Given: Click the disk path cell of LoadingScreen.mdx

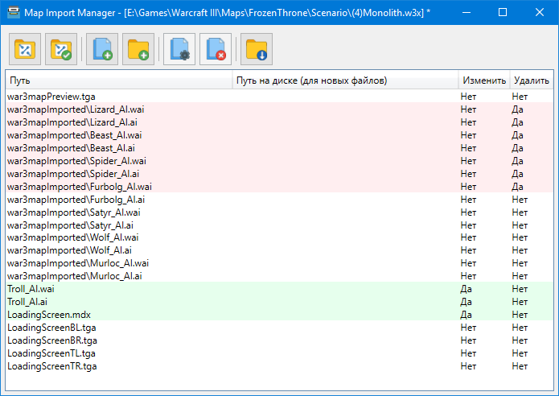Looking at the screenshot, I should pyautogui.click(x=345, y=314).
